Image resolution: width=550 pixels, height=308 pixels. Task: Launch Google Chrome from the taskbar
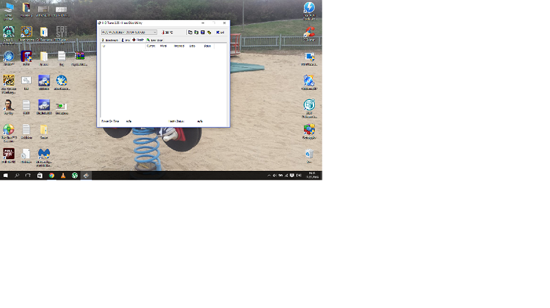[52, 176]
